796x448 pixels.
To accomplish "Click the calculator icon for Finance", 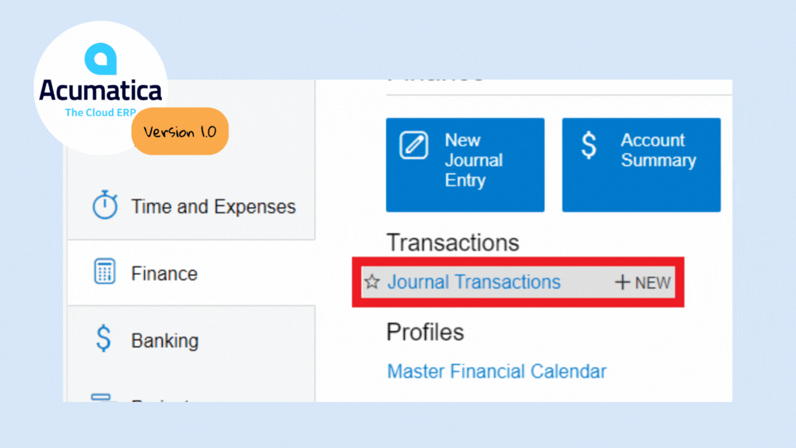I will click(104, 273).
